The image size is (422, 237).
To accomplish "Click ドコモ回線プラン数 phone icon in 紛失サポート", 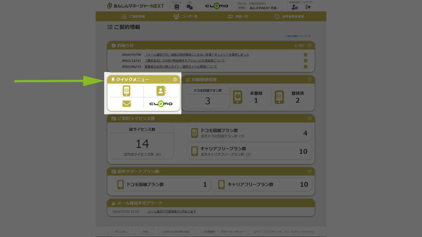I will click(120, 185).
